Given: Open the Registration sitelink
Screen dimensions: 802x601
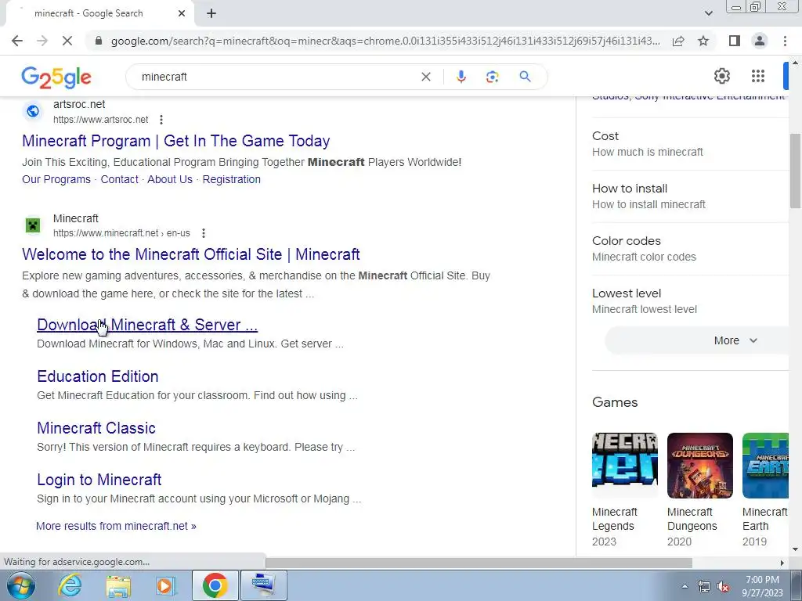Looking at the screenshot, I should point(231,179).
